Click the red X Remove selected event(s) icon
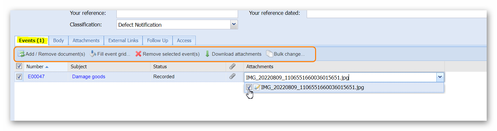This screenshot has width=497, height=131. (138, 54)
